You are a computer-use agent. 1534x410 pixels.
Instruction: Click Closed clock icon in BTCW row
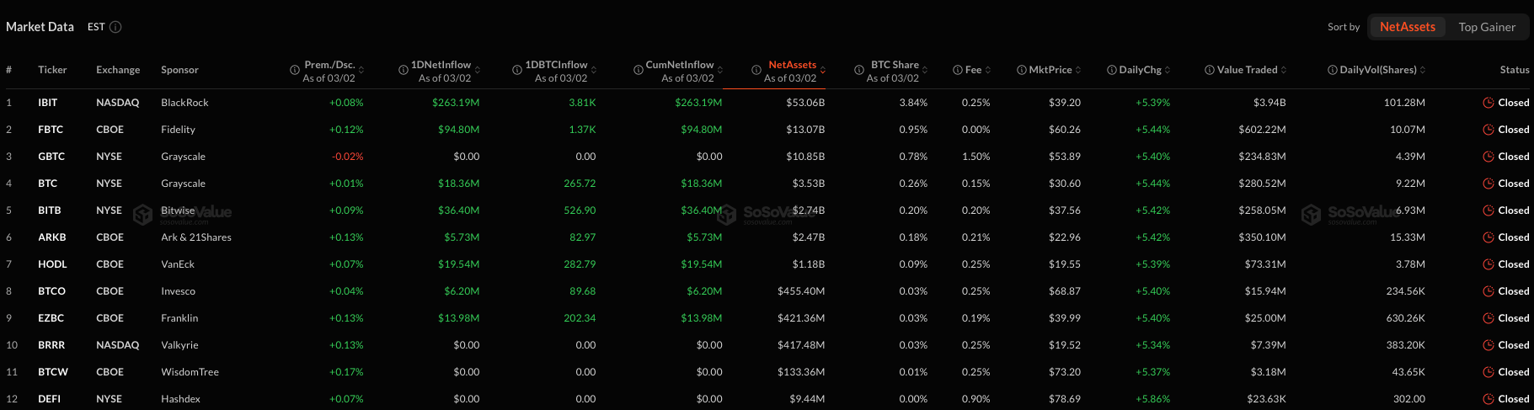tap(1489, 372)
